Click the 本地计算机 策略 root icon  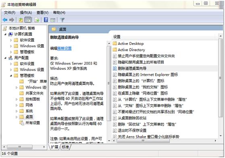pyautogui.click(x=5, y=28)
